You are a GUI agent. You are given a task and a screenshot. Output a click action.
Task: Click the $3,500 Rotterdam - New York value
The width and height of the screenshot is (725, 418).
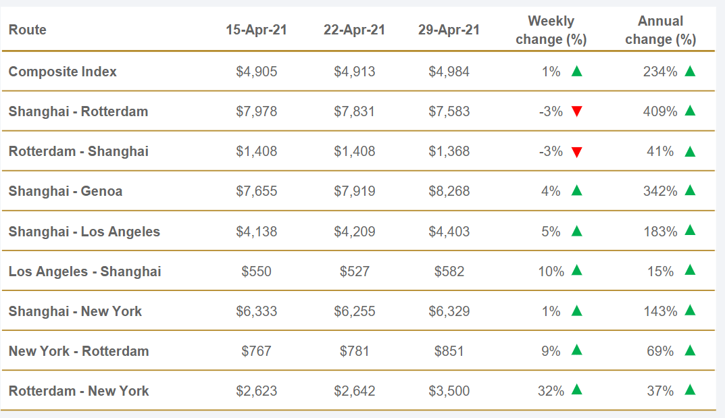point(449,391)
